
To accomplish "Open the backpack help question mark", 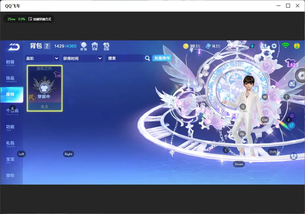I will 47,46.
